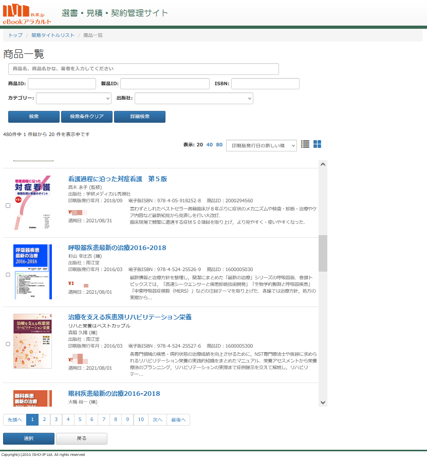The width and height of the screenshot is (427, 459).
Task: Switch to list view icon
Action: [x=305, y=144]
